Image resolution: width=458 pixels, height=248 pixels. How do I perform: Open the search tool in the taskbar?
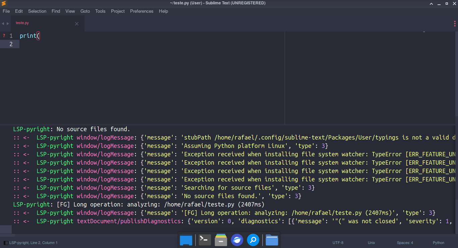pos(253,240)
